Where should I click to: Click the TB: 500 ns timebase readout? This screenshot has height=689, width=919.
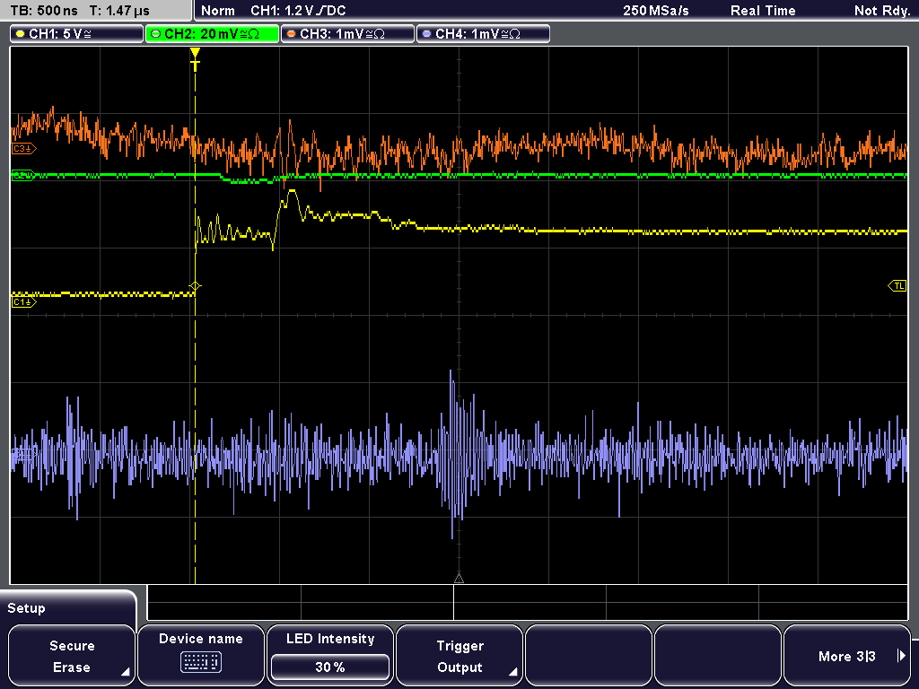pyautogui.click(x=44, y=11)
